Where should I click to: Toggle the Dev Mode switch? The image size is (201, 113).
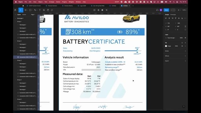tap(173, 10)
